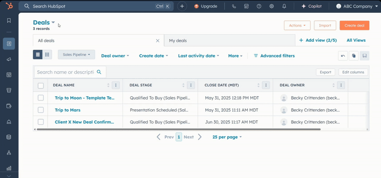Click the HubSpot sprocket logo
381x178 pixels.
click(9, 6)
